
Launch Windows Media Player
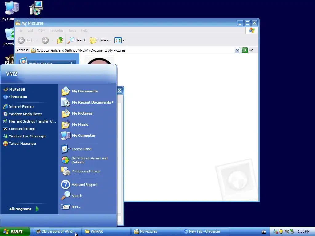22,114
